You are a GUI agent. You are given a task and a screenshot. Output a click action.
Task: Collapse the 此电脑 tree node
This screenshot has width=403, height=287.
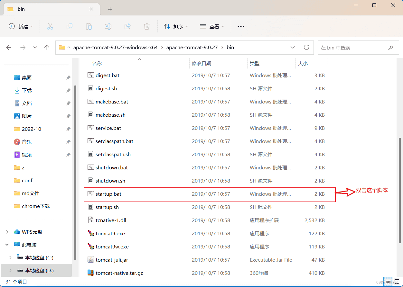(7, 245)
